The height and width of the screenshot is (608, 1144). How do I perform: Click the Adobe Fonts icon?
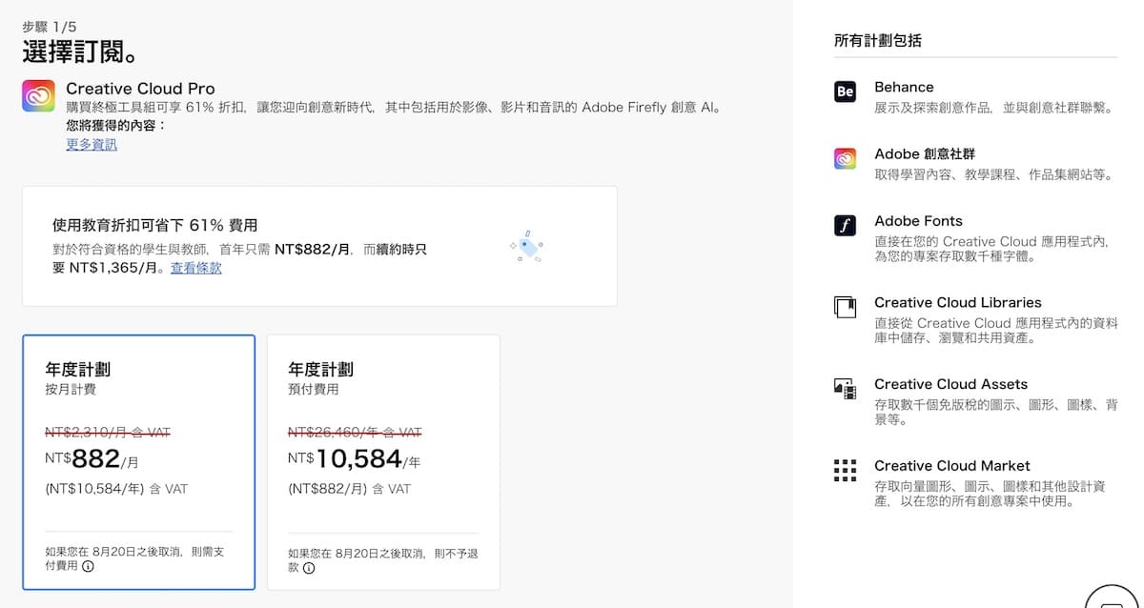[x=845, y=226]
